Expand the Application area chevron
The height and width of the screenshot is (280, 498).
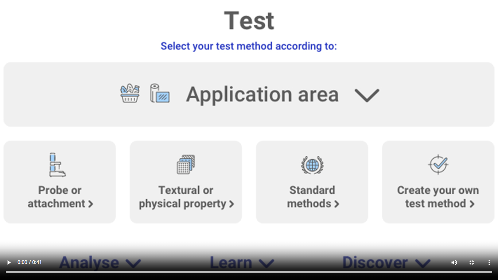(x=367, y=95)
